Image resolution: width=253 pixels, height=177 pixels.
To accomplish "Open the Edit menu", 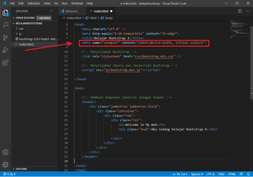I will [21, 3].
